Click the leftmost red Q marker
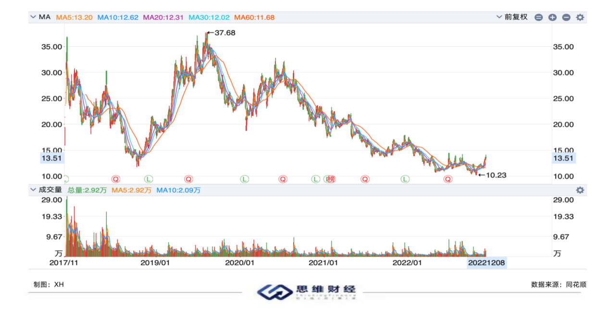Viewport: 610px width, 309px height. 115,179
